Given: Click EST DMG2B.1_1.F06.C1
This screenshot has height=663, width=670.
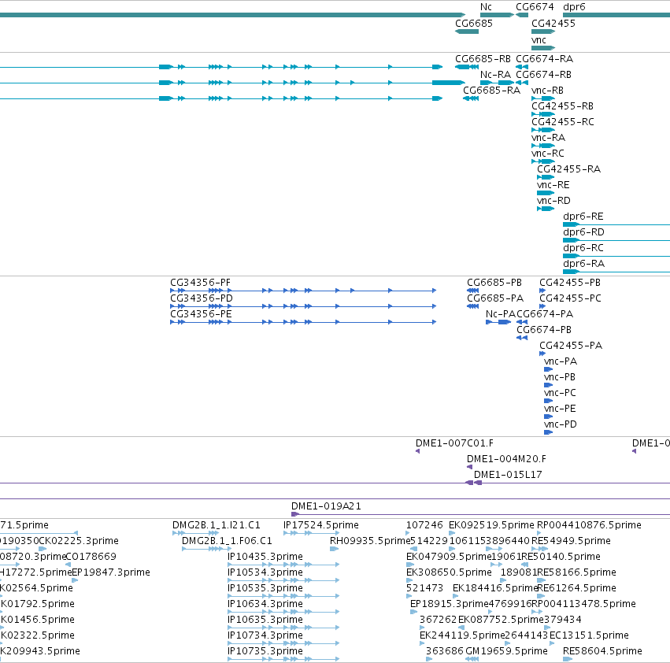Looking at the screenshot, I should pyautogui.click(x=227, y=541).
